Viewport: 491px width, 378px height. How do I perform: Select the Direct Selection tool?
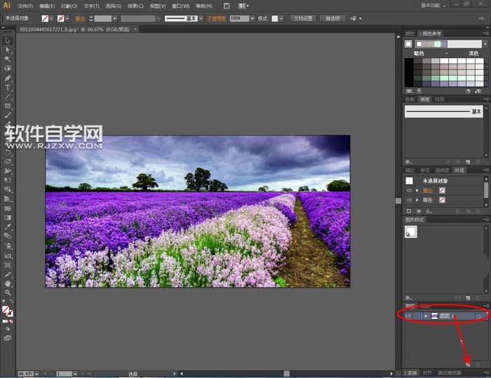8,50
